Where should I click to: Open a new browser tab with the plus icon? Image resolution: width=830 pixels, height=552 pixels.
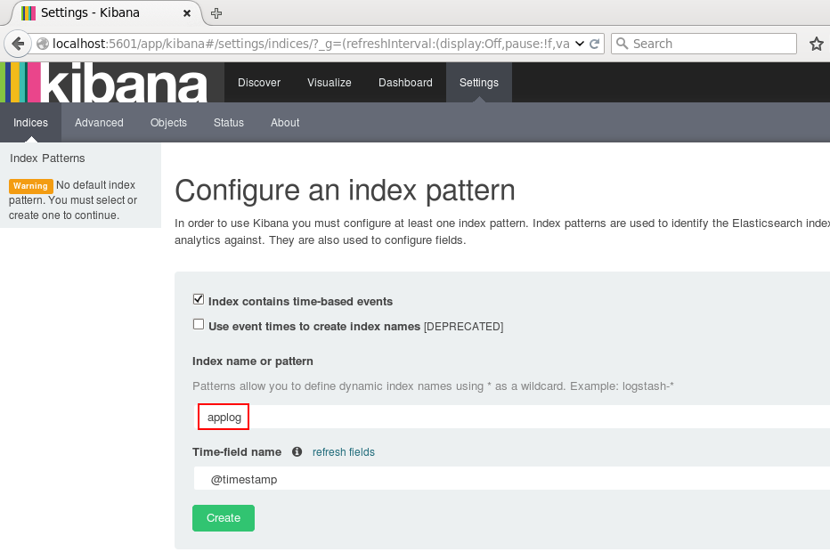click(217, 12)
